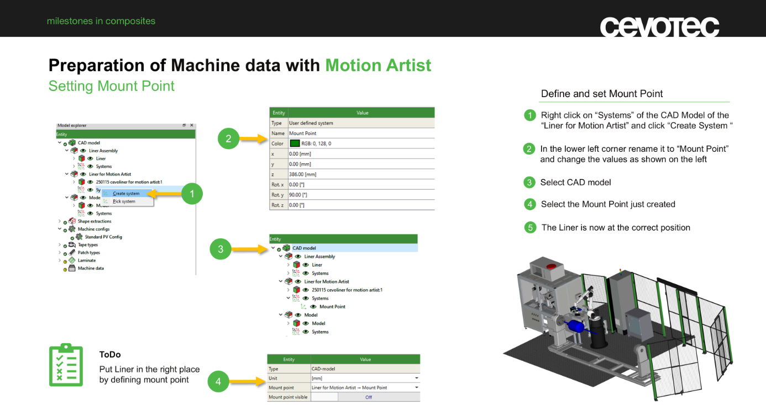The height and width of the screenshot is (405, 766).
Task: Click the Type value User defined system
Action: [x=361, y=123]
